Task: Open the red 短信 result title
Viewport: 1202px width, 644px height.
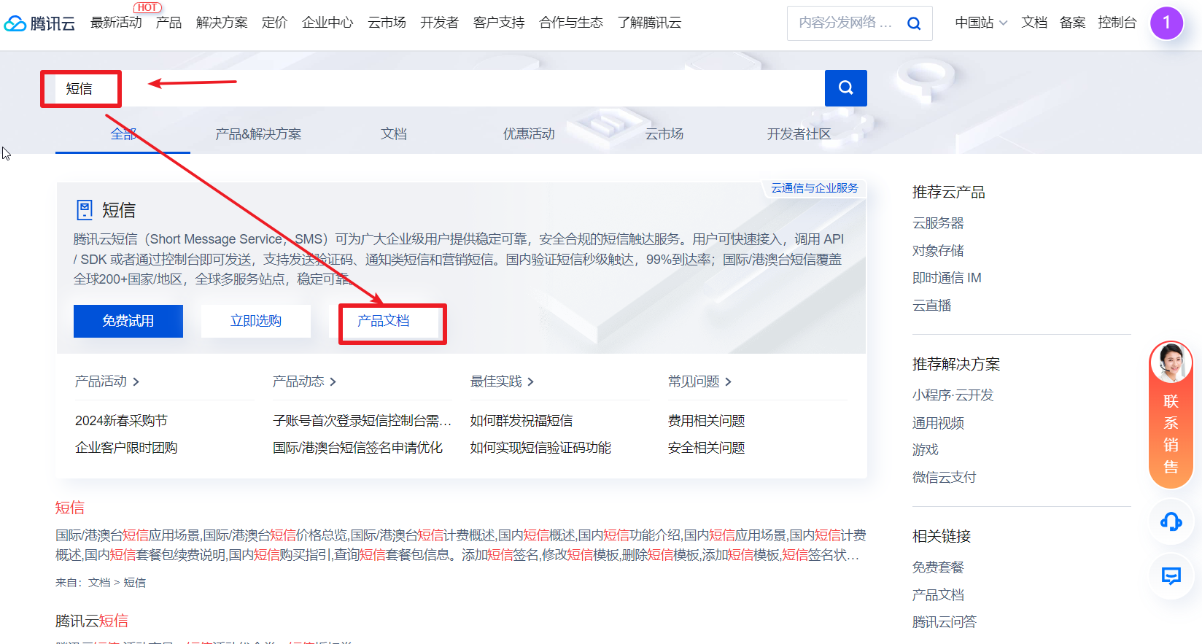Action: click(70, 508)
